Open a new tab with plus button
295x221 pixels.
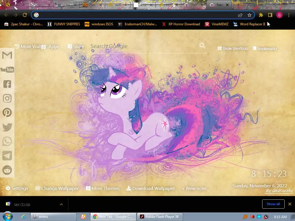click(x=238, y=5)
